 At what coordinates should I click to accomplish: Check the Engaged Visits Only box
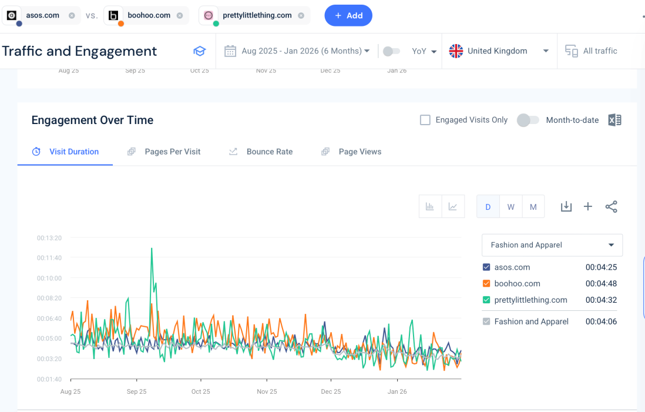click(425, 120)
